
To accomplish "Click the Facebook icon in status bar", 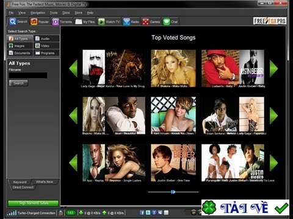I will click(x=142, y=212).
